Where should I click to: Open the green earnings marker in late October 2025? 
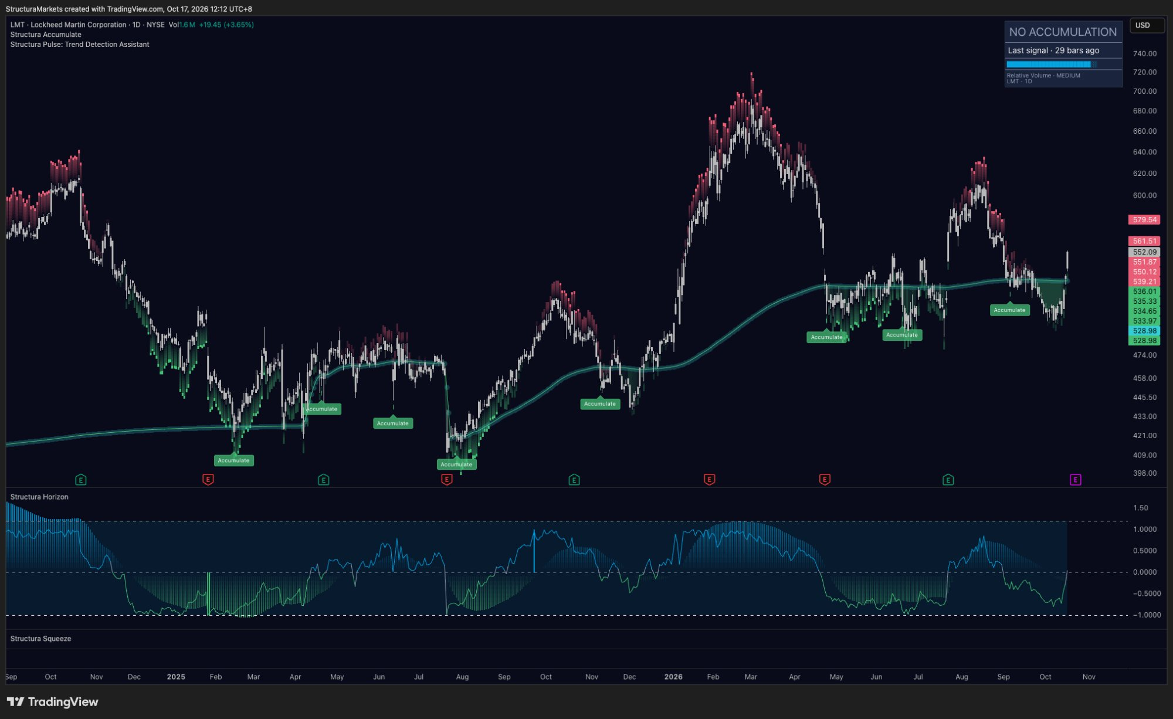(x=574, y=480)
